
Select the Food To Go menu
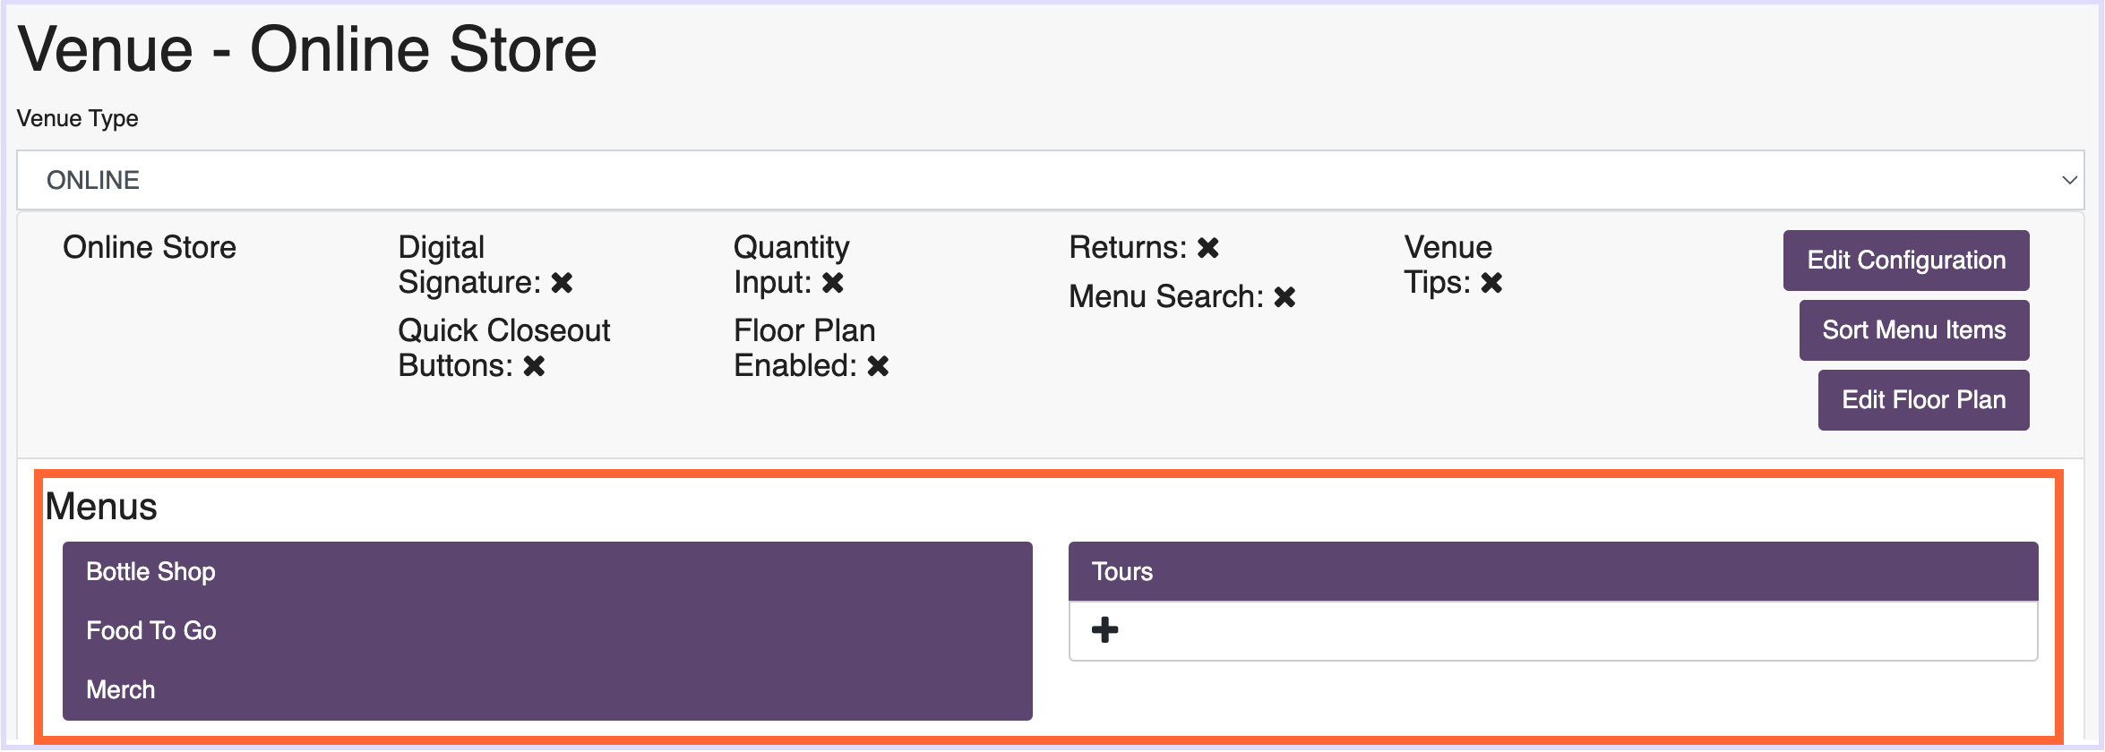coord(150,630)
